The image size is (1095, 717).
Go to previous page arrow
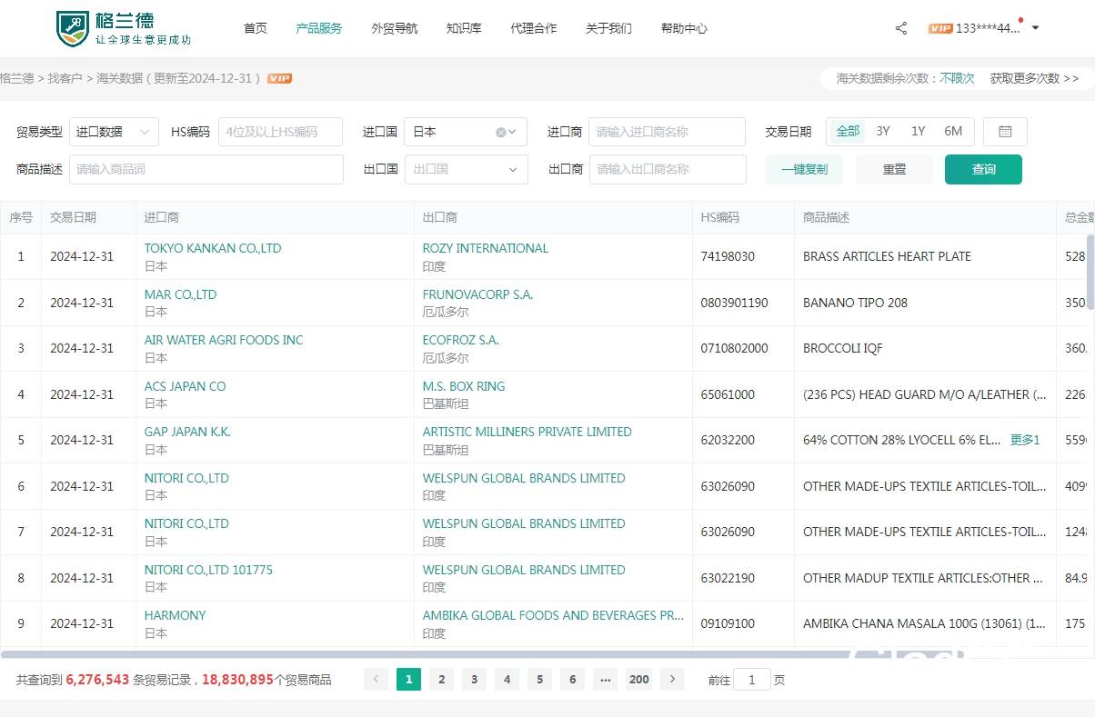(x=377, y=679)
